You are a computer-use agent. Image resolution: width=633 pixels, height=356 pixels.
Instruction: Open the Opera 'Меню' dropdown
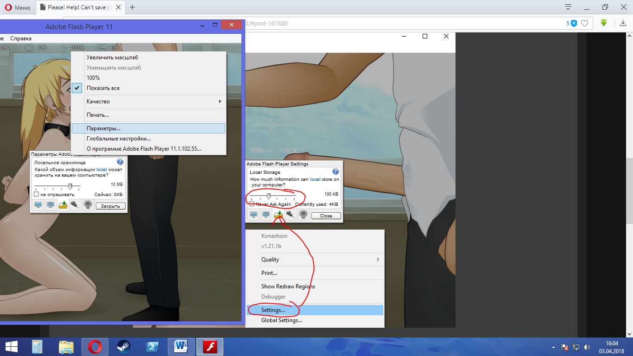point(18,7)
